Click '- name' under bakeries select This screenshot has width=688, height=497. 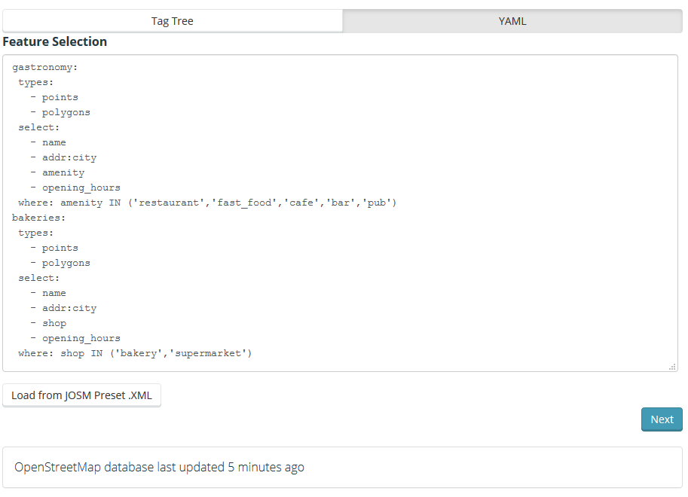tap(49, 293)
